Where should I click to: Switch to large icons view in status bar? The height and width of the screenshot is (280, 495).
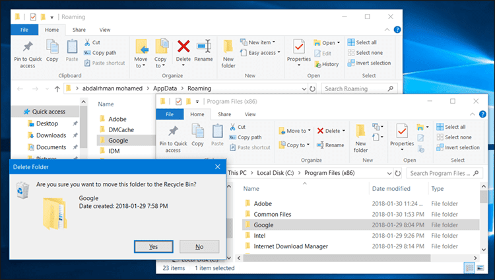480,268
